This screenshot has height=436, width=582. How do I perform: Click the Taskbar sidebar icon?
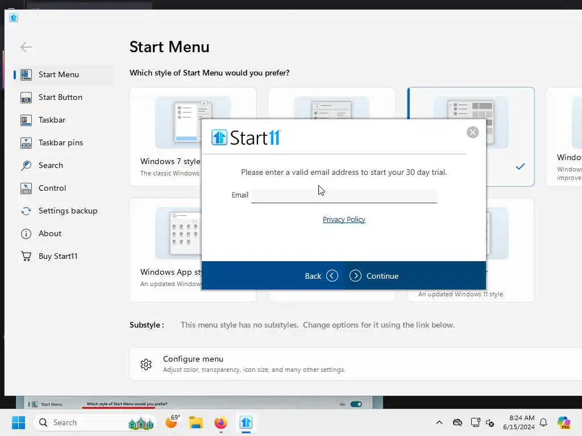pos(26,120)
